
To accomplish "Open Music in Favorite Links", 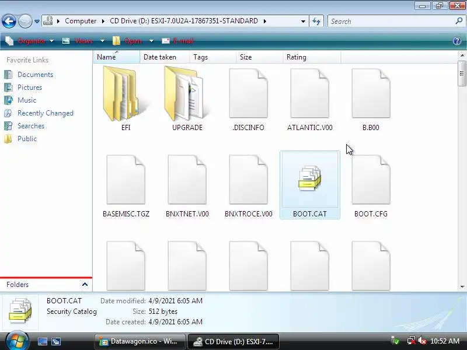I will [x=27, y=100].
